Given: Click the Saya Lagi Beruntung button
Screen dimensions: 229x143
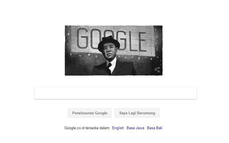Looking at the screenshot, I should (x=137, y=113).
